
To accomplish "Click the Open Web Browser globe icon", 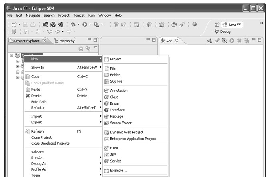I will tap(195, 24).
